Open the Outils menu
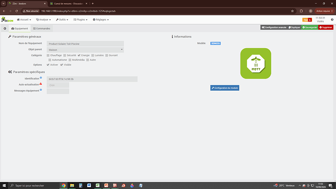 [62, 19]
